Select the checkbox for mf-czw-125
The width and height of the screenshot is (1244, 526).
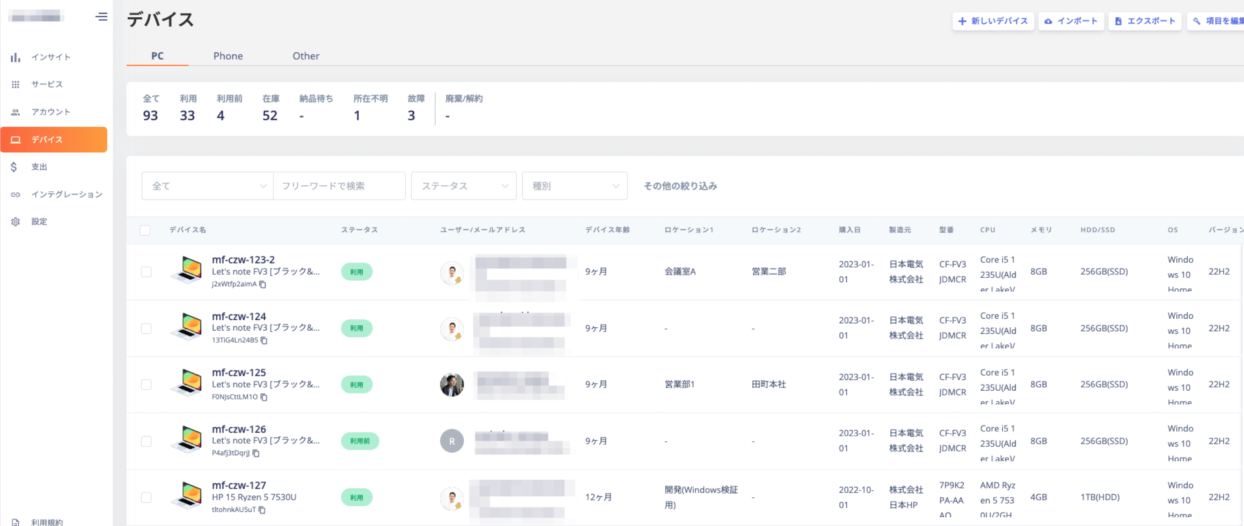coord(146,384)
